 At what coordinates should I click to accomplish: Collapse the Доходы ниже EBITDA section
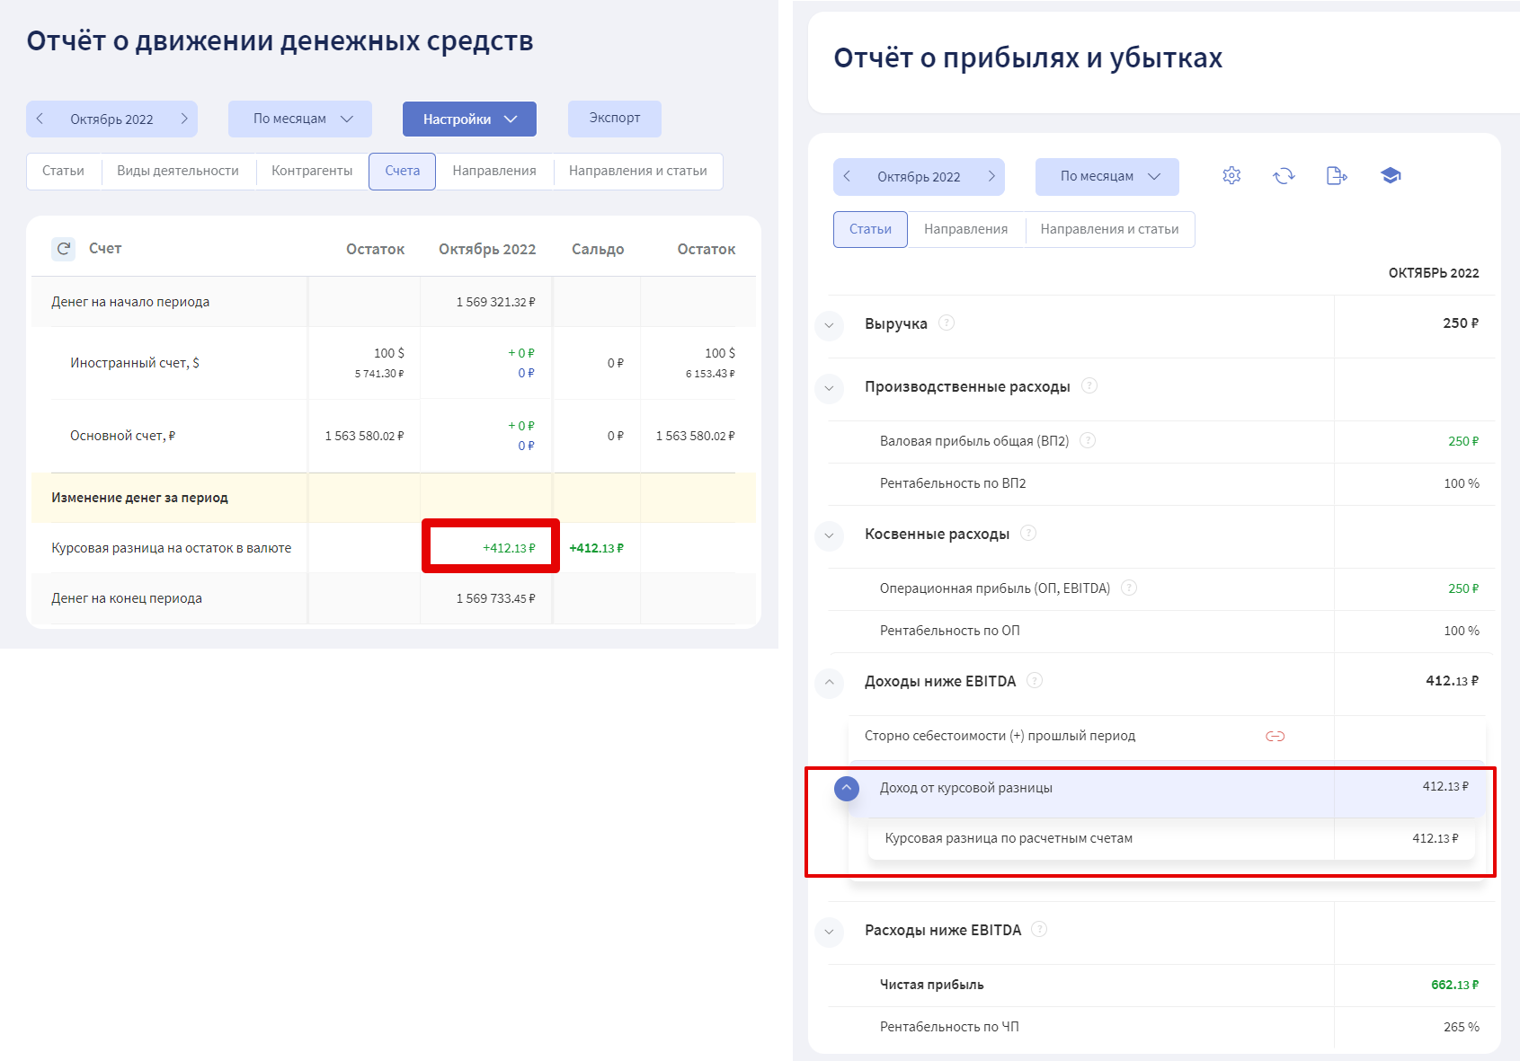(829, 683)
